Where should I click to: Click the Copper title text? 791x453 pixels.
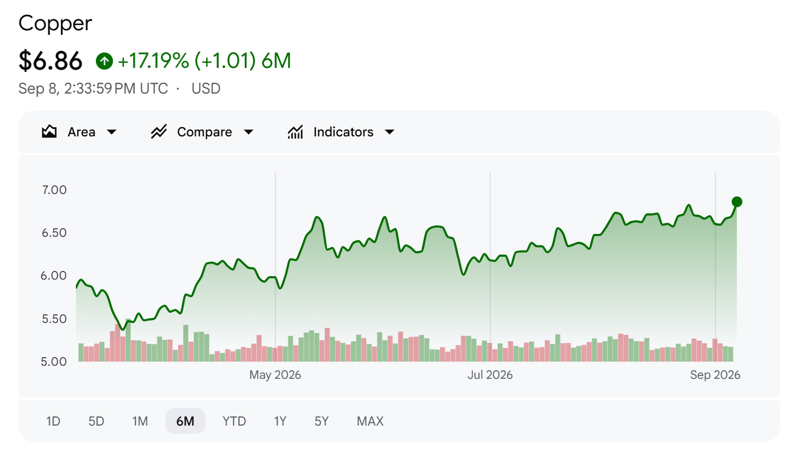pos(55,23)
